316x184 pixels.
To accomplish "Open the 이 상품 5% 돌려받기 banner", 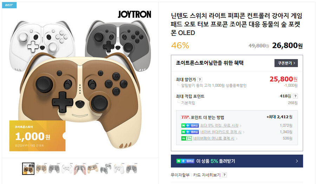I will coord(237,161).
